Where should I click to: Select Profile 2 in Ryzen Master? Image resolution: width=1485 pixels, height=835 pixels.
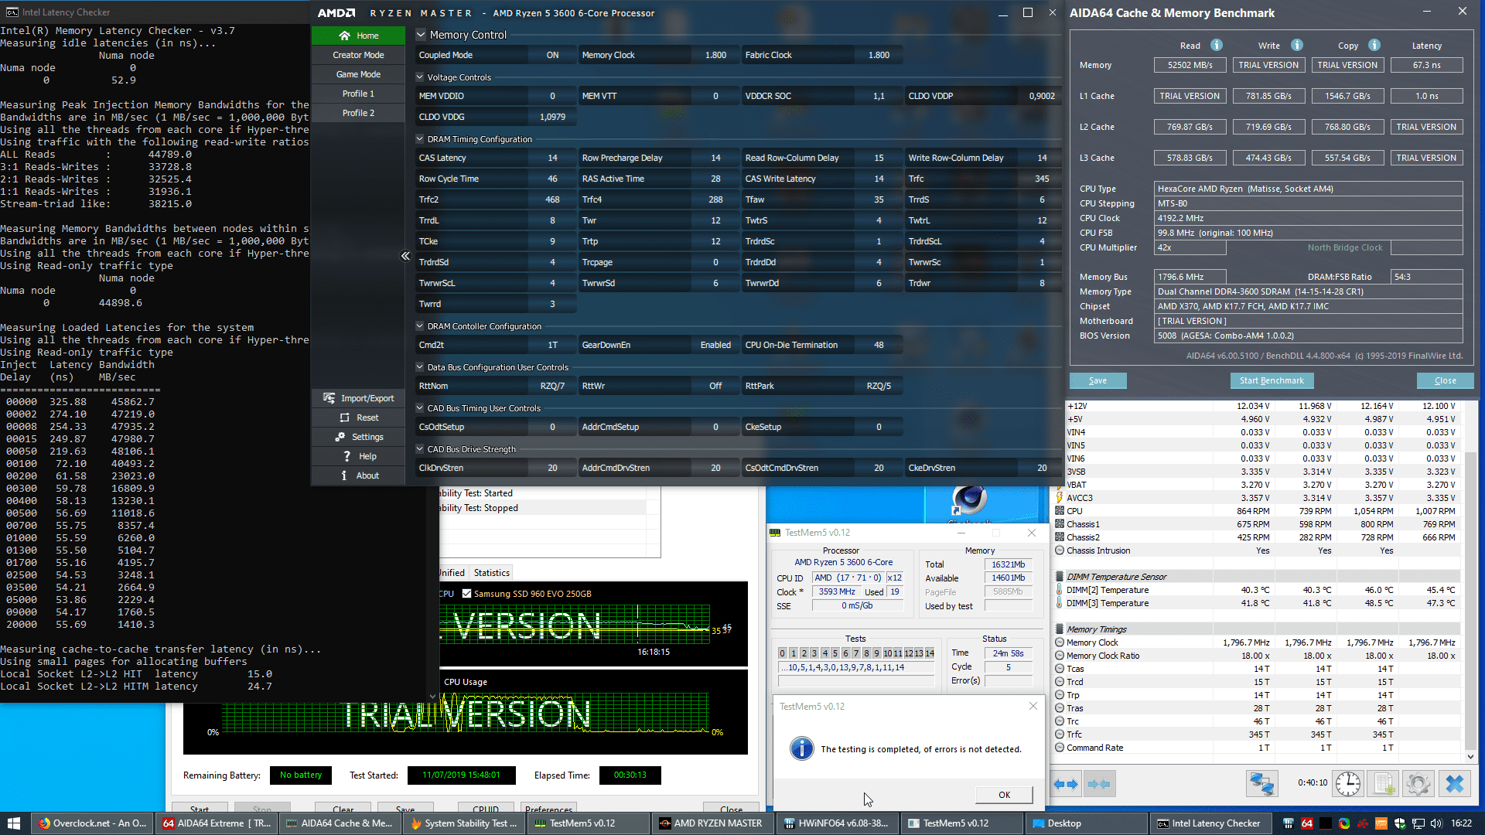[358, 113]
